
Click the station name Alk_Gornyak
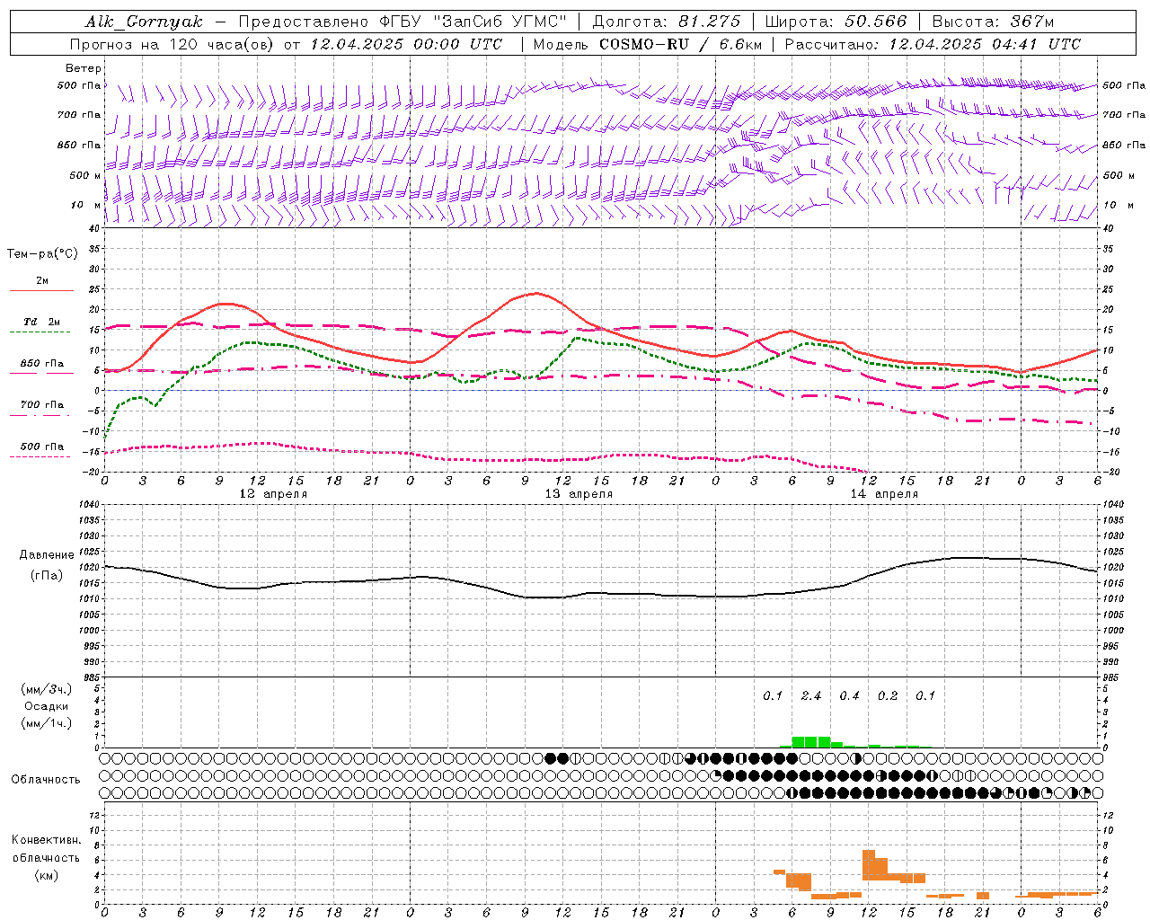point(144,22)
